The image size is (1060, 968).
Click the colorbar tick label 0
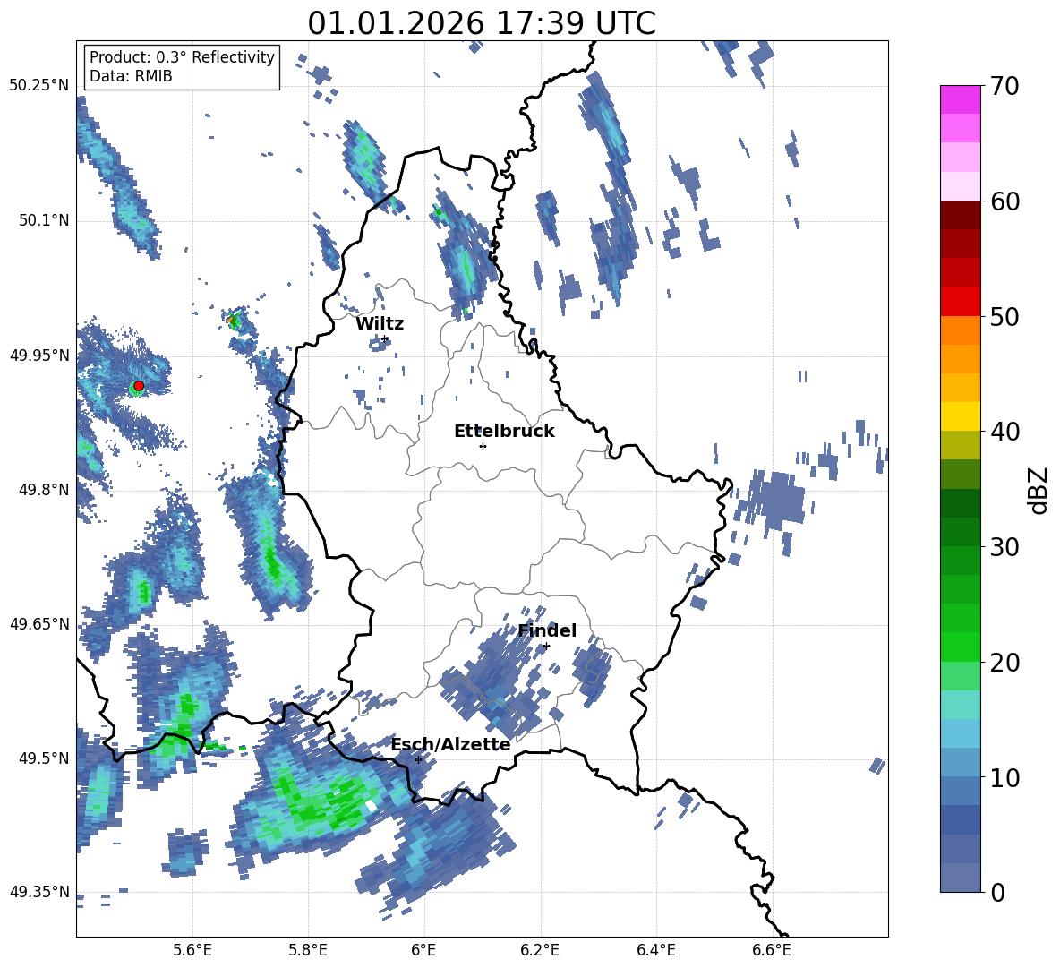tap(997, 893)
